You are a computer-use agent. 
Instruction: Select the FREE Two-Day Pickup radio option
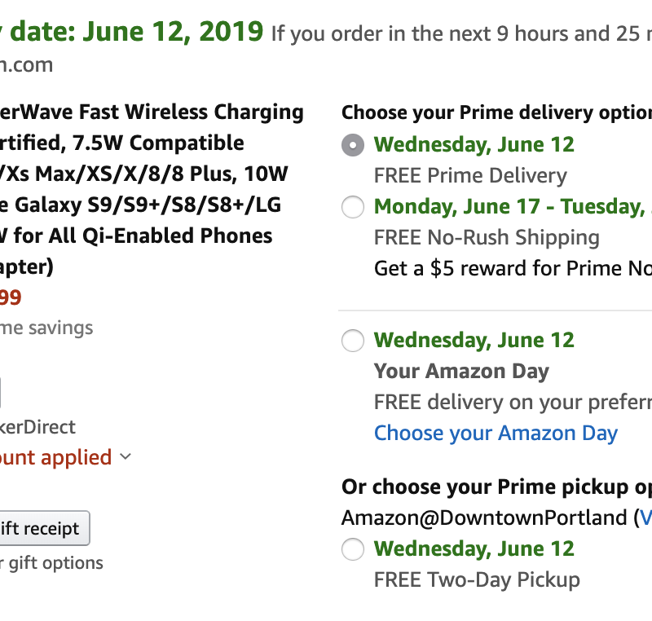click(353, 550)
